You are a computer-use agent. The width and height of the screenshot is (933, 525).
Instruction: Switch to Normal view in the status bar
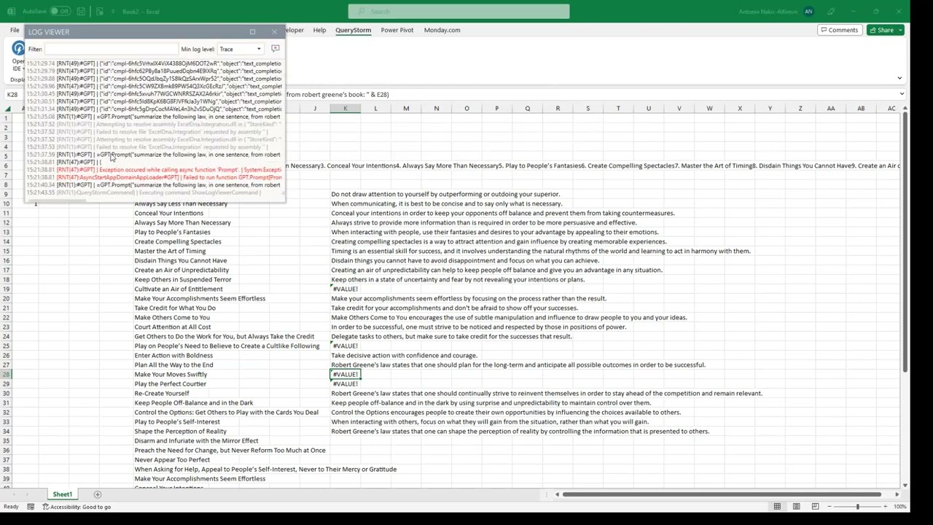pyautogui.click(x=778, y=506)
